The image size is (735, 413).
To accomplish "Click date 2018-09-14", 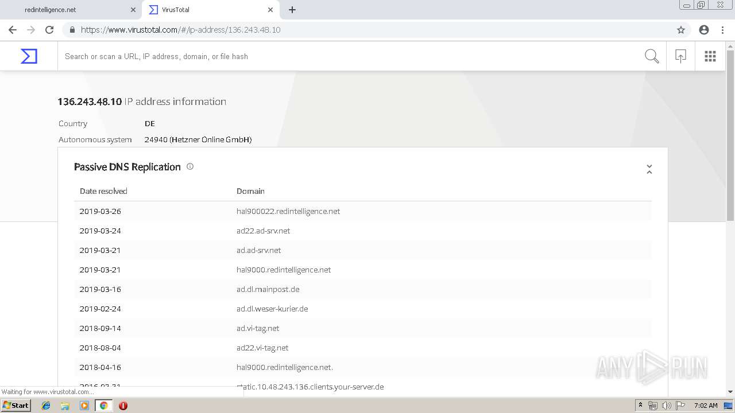I will tap(100, 328).
